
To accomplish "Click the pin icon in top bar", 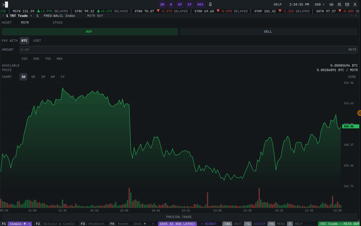I will (210, 5).
